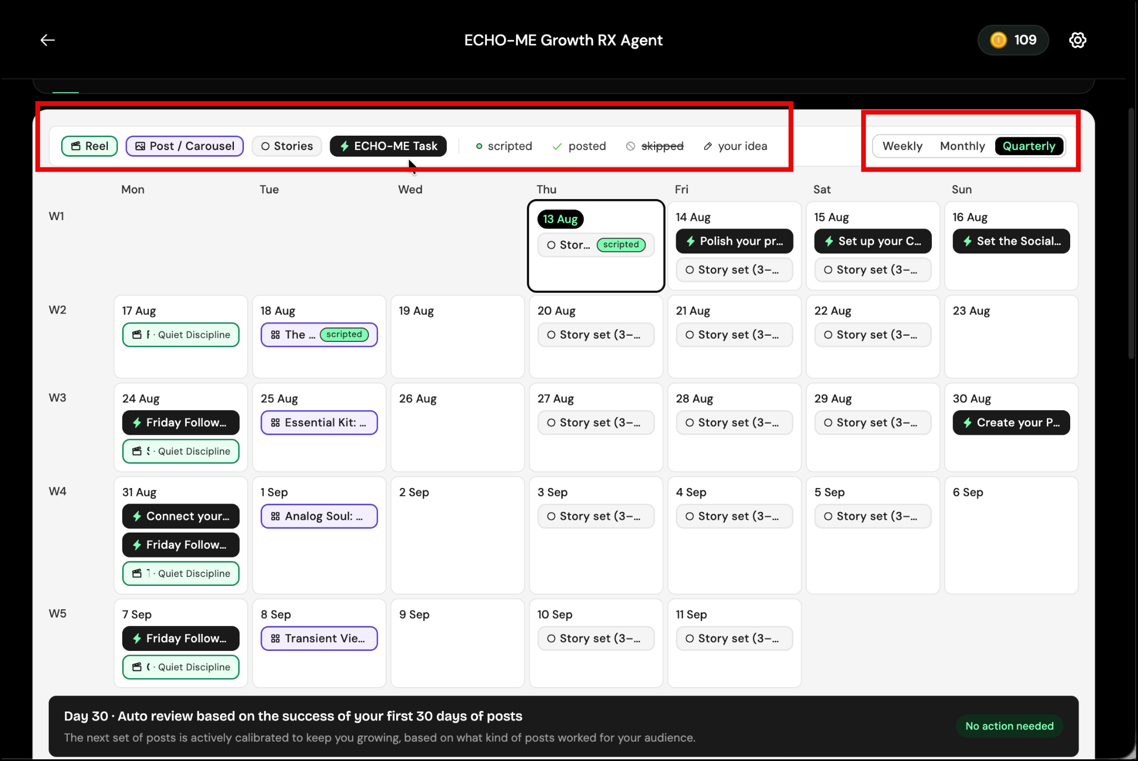Open the Polish your pr... task
The height and width of the screenshot is (761, 1138).
point(735,241)
